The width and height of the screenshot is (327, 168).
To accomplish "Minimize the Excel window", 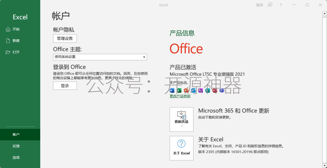I will [x=294, y=5].
